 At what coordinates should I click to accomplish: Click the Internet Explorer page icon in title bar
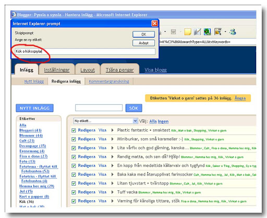pyautogui.click(x=14, y=15)
